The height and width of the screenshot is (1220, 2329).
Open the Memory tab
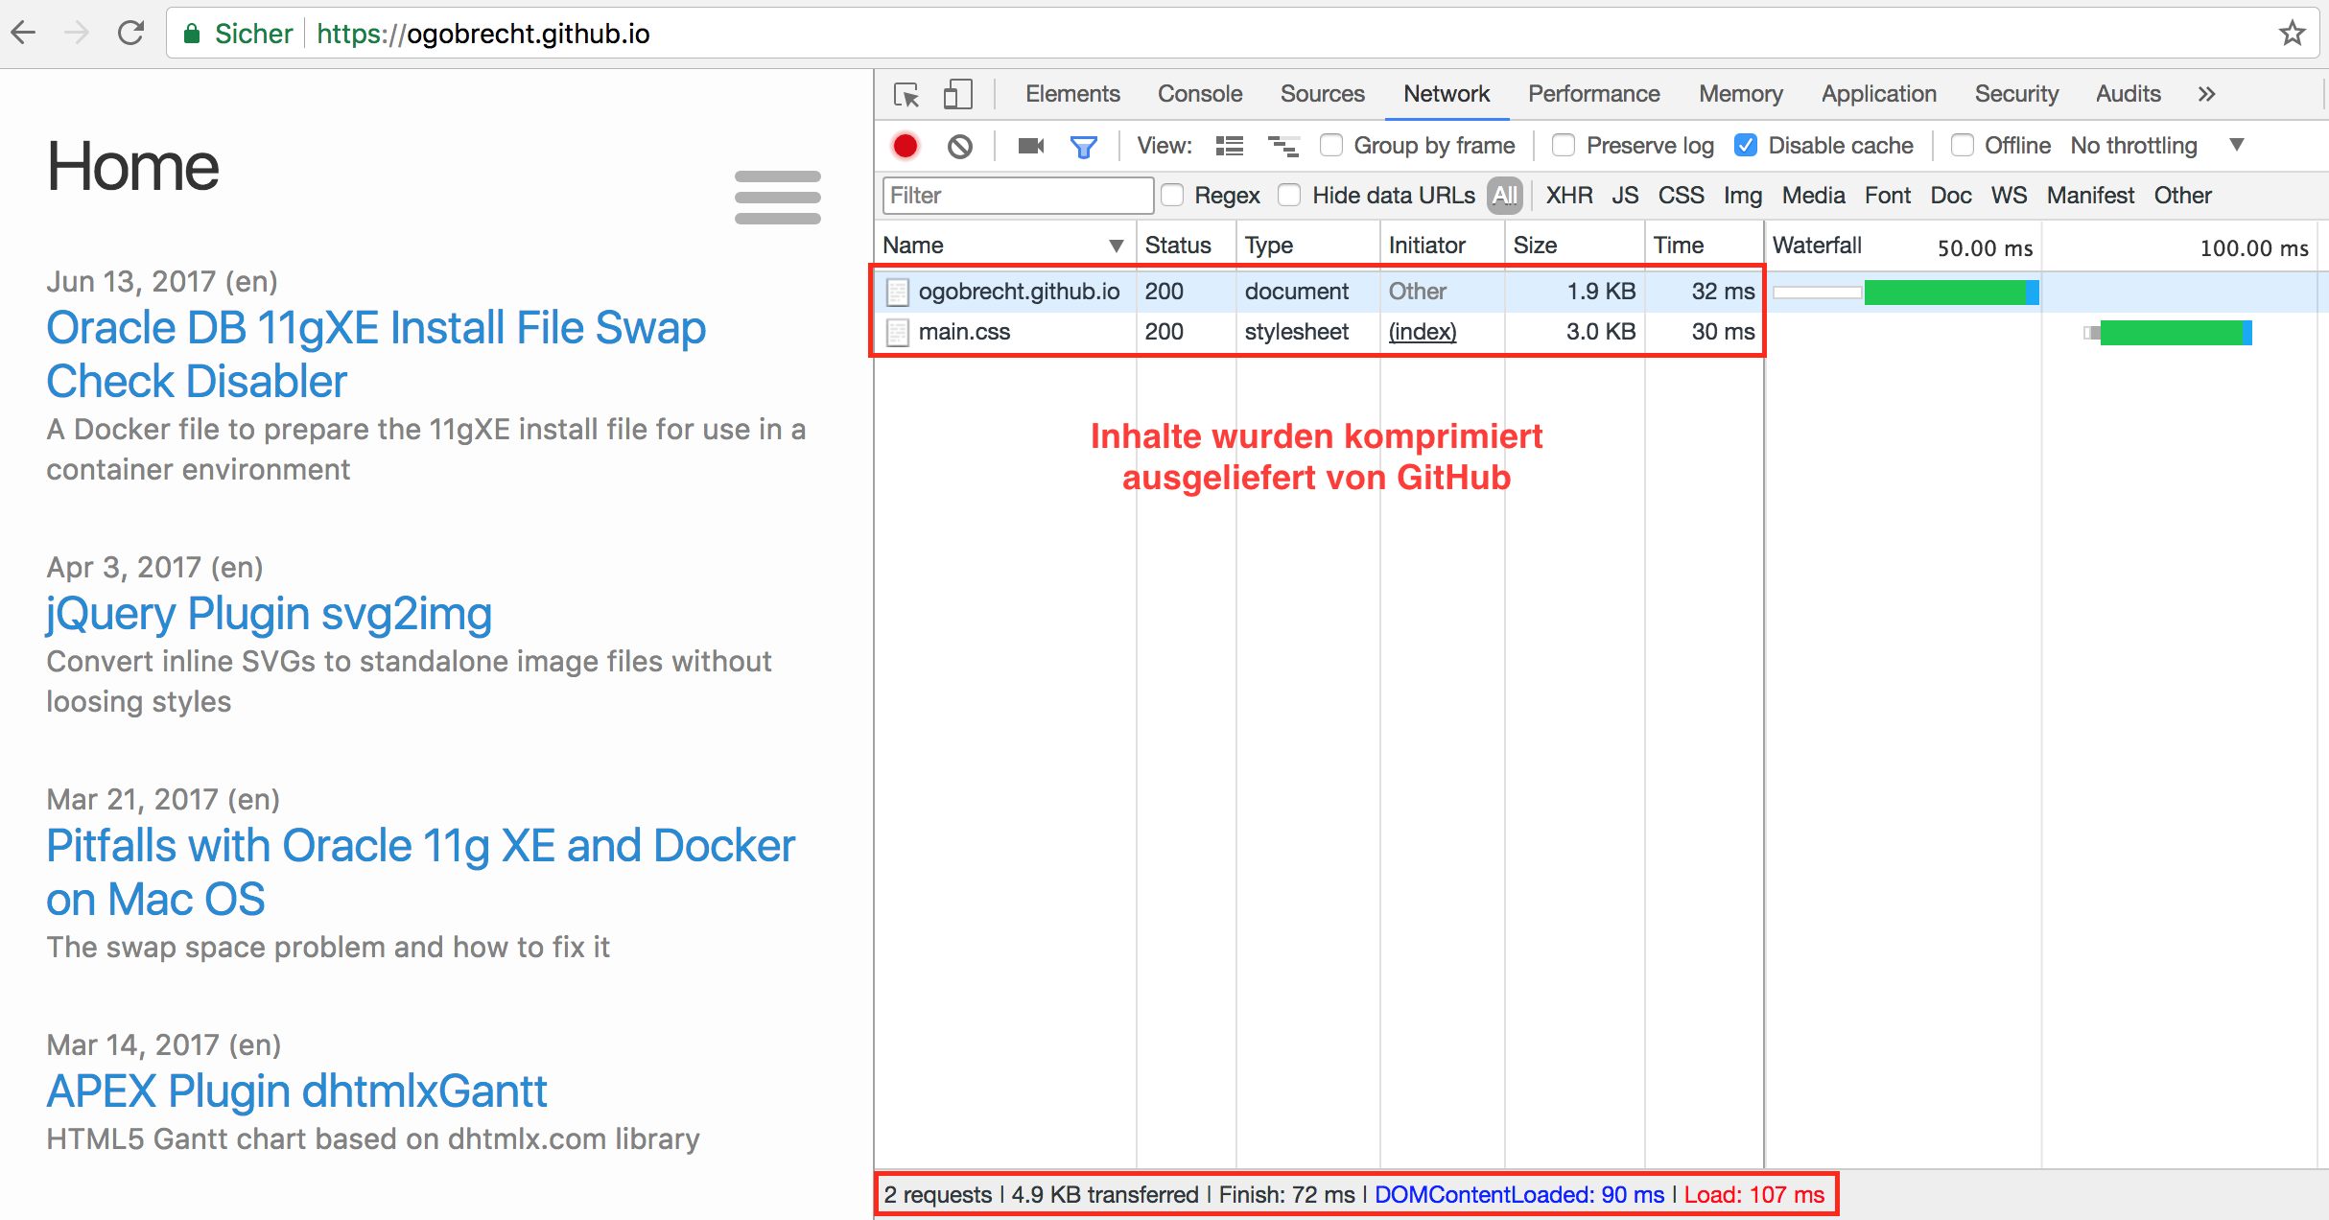[x=1740, y=94]
